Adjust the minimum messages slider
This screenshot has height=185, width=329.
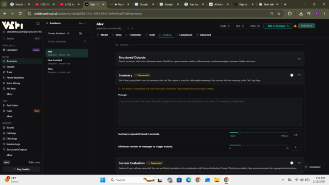(242, 145)
